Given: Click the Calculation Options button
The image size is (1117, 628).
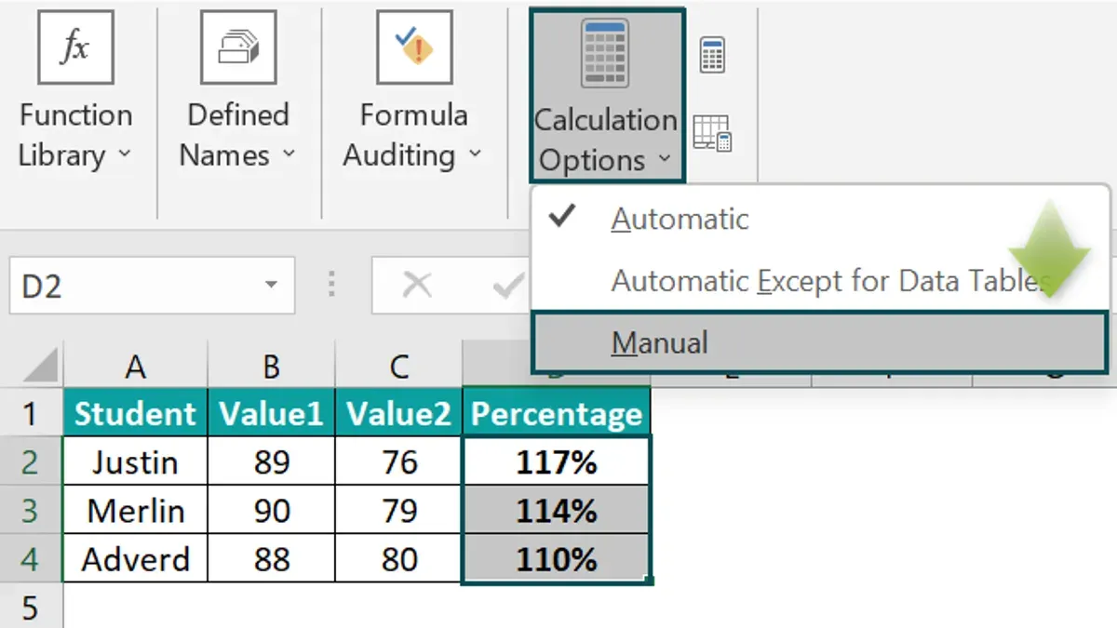Looking at the screenshot, I should pyautogui.click(x=607, y=96).
